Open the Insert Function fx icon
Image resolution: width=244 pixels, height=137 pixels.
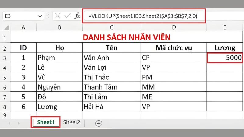coord(77,16)
